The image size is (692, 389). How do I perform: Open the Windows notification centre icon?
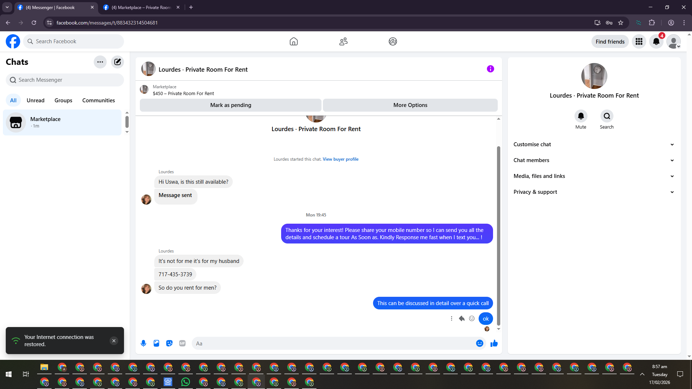click(x=680, y=374)
